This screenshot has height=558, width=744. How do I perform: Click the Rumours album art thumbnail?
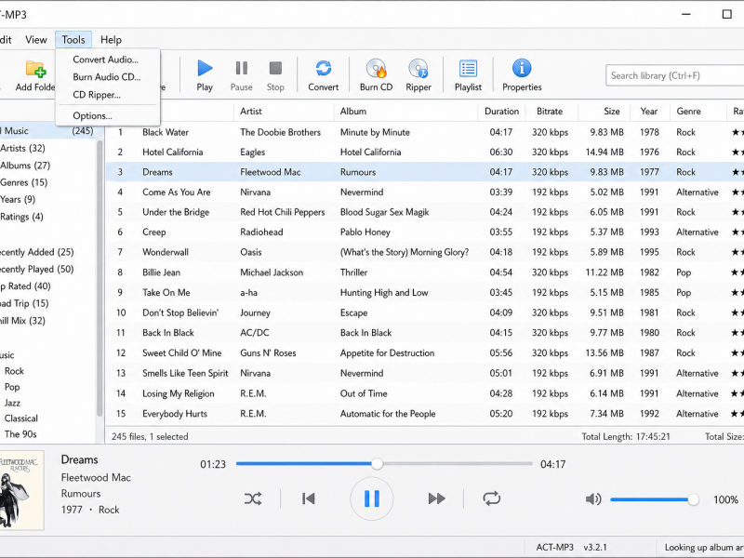click(x=21, y=490)
